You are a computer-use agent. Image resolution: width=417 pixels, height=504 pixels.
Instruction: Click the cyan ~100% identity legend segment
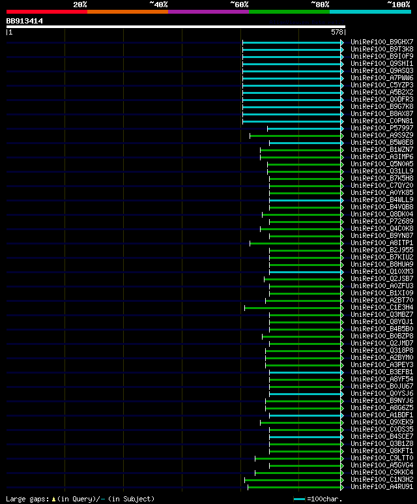pyautogui.click(x=371, y=12)
